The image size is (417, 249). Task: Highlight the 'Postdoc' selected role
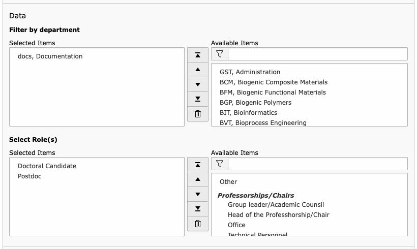(29, 176)
